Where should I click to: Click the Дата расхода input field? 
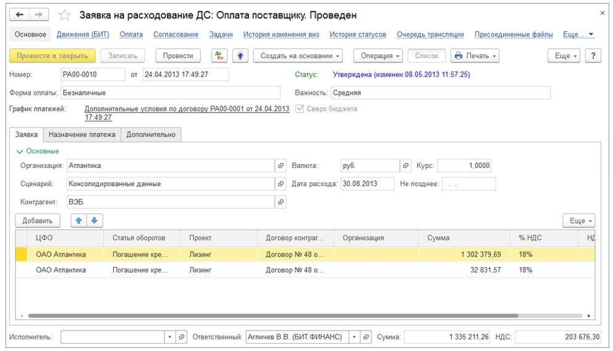(367, 184)
